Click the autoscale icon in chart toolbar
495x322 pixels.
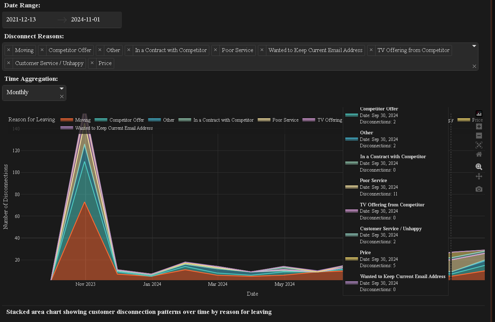coord(479,145)
